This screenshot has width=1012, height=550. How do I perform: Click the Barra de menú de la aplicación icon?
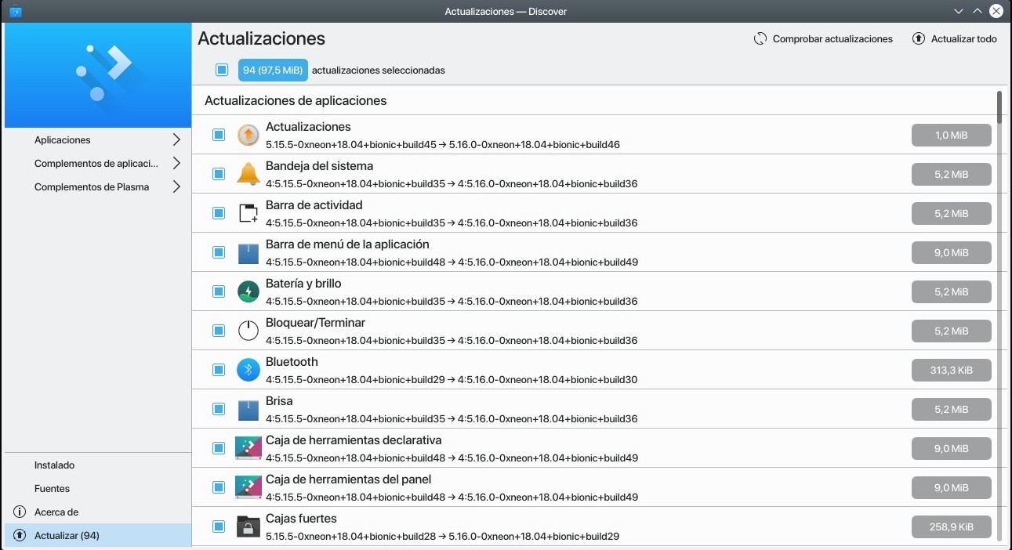pyautogui.click(x=248, y=252)
